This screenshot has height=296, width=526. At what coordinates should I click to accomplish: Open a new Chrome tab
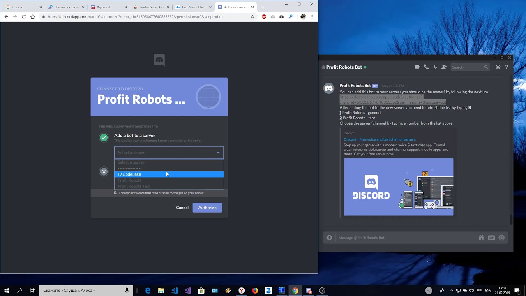(263, 7)
